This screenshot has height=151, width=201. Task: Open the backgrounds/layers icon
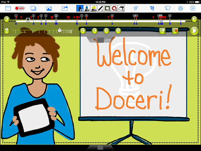pos(33,8)
